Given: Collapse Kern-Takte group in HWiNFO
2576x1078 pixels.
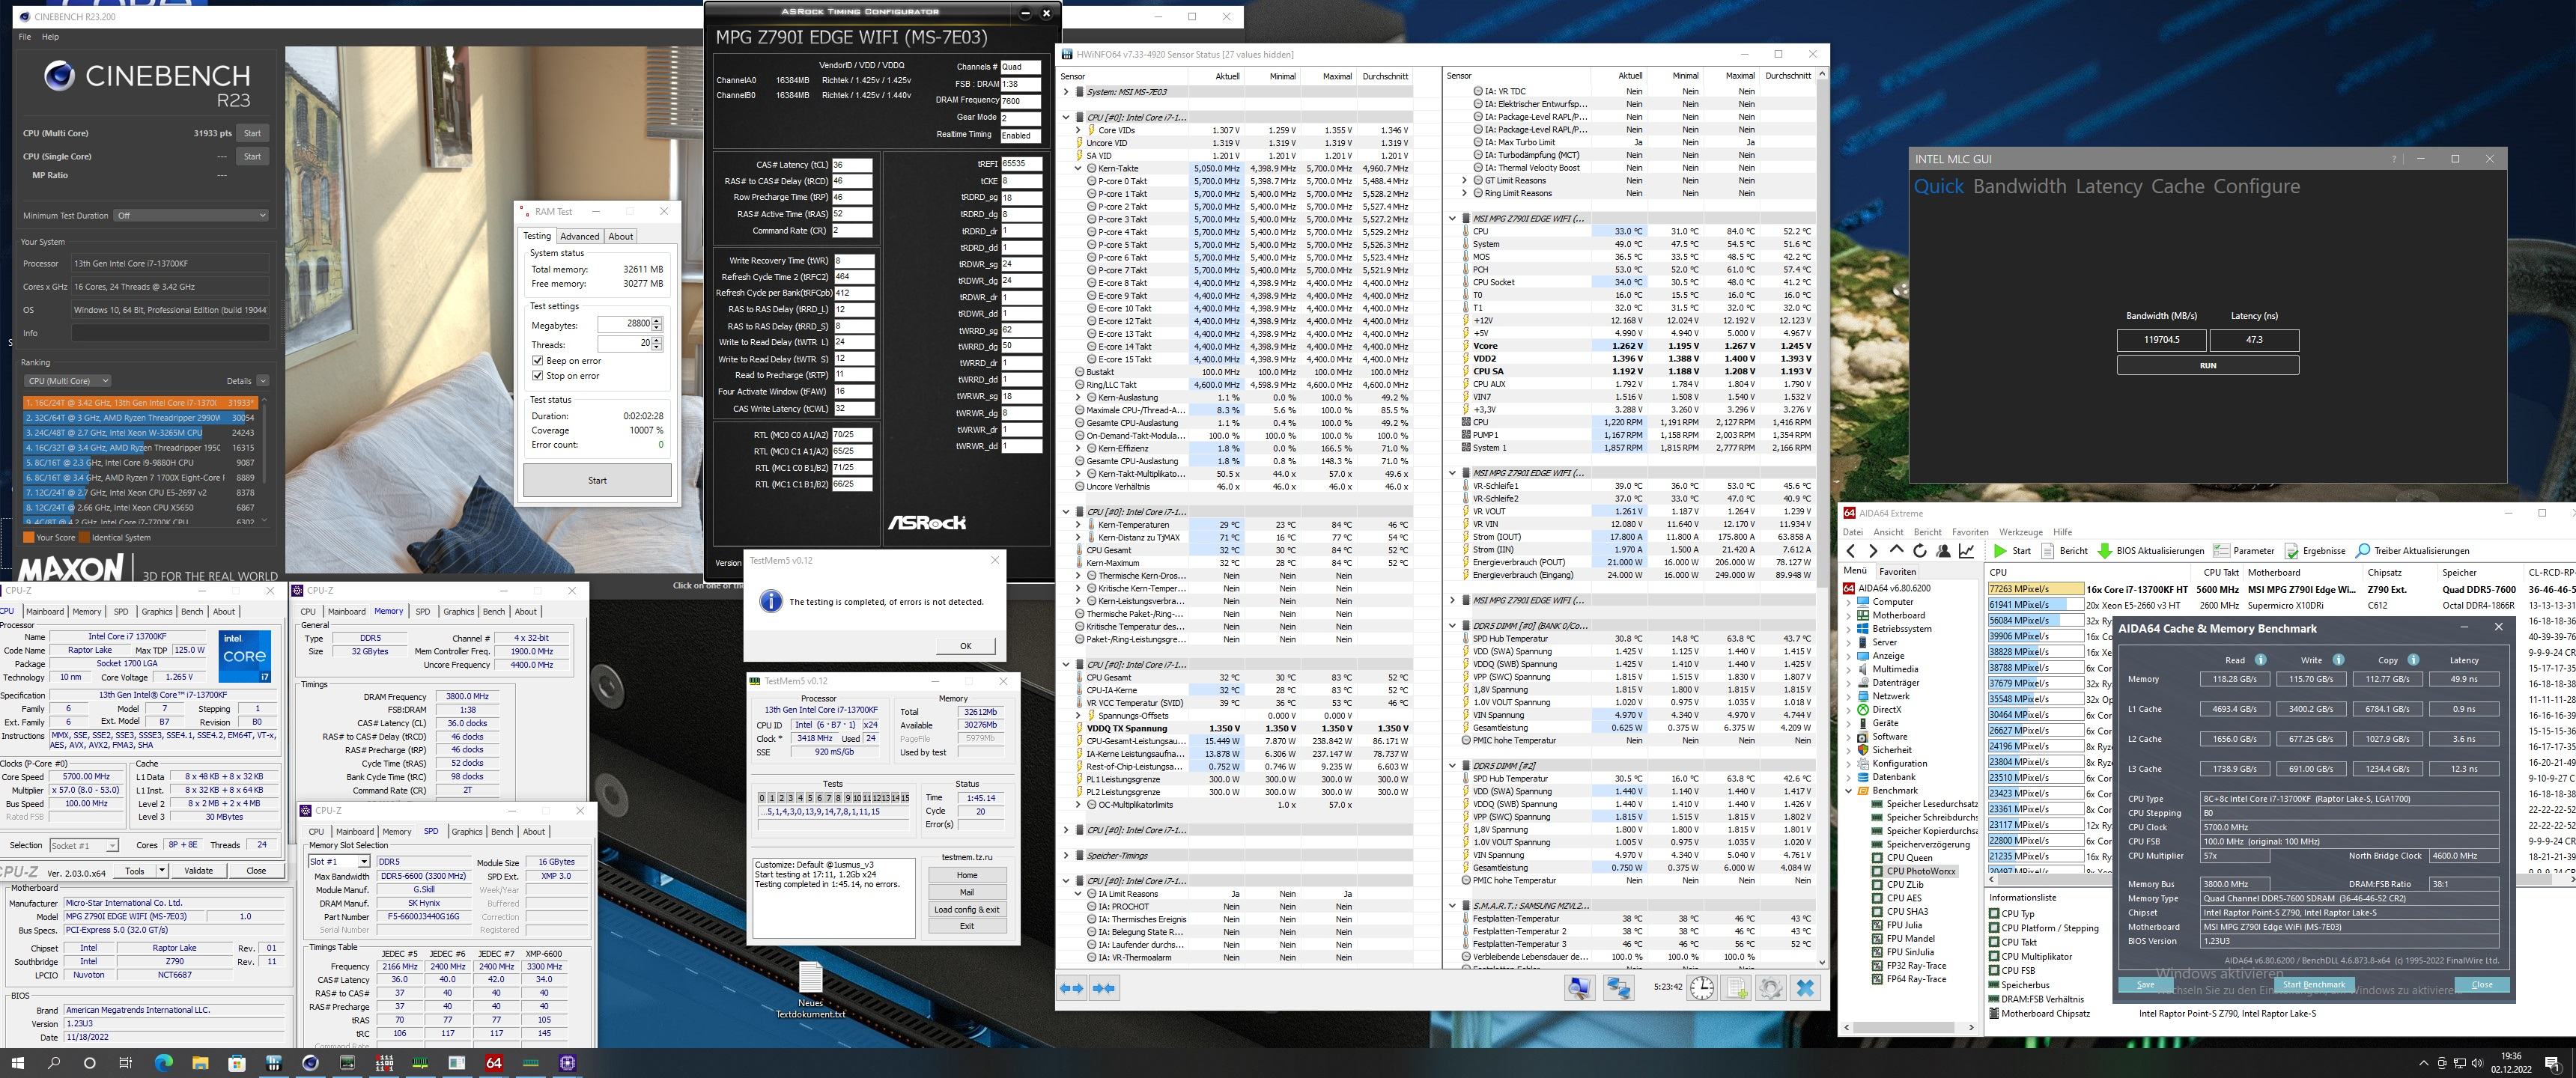Looking at the screenshot, I should pyautogui.click(x=1078, y=169).
